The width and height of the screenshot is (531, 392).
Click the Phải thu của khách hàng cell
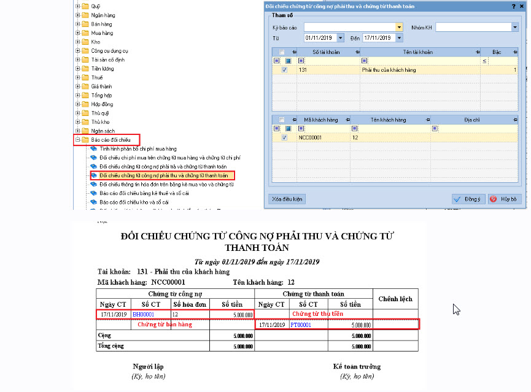tap(420, 70)
